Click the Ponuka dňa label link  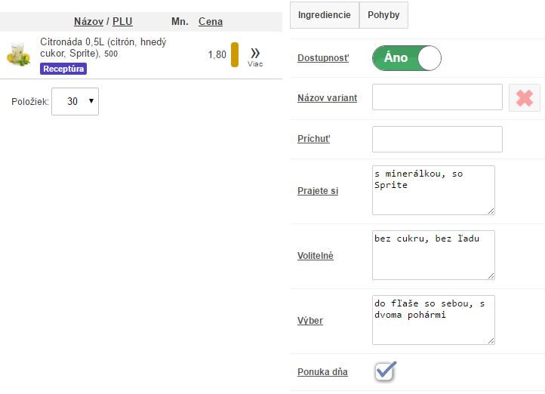coord(322,372)
